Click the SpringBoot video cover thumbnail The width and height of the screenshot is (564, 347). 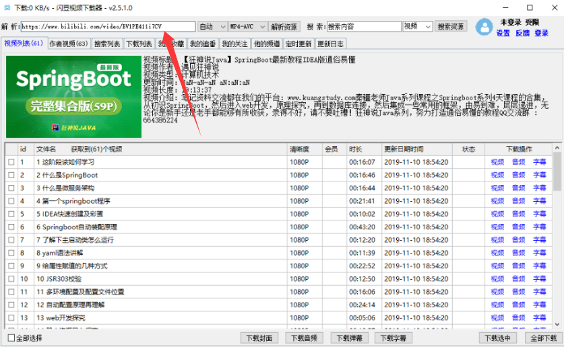(73, 96)
